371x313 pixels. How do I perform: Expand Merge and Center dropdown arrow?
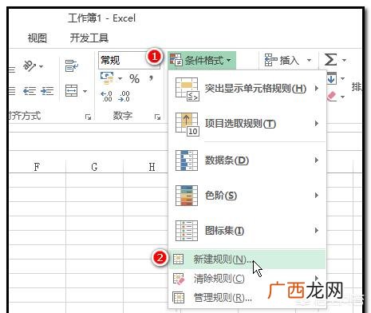(85, 92)
